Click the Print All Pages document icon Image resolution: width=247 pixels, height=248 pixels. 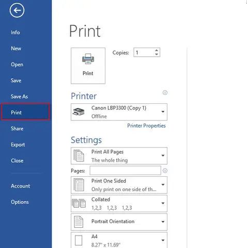[79, 156]
